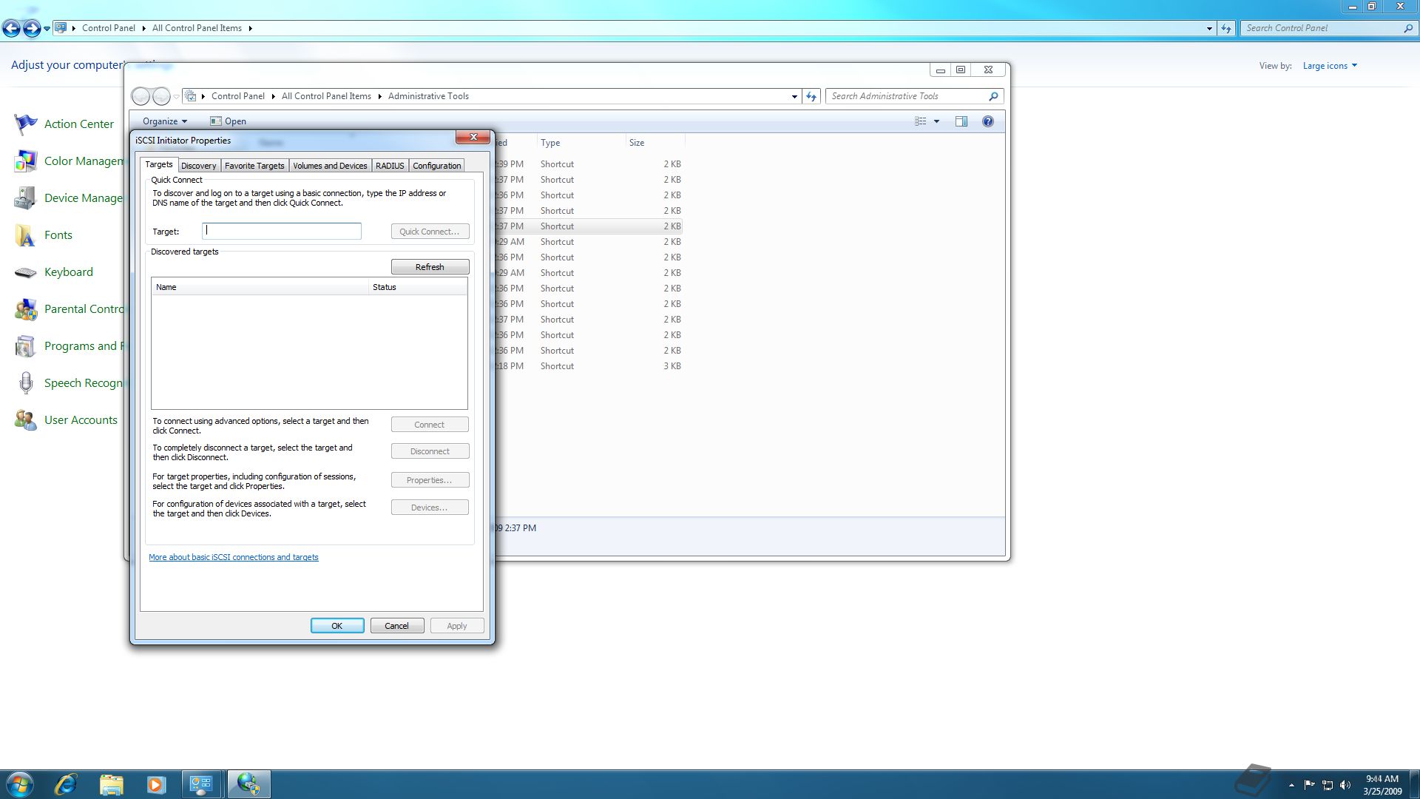Screen dimensions: 1420x799
Task: Open recent pages dropdown in Control Panel
Action: click(47, 29)
